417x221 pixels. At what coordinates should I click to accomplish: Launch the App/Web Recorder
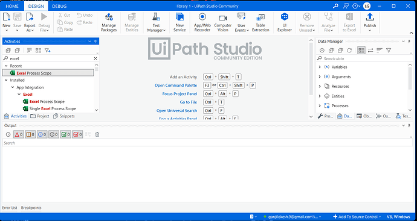click(202, 22)
